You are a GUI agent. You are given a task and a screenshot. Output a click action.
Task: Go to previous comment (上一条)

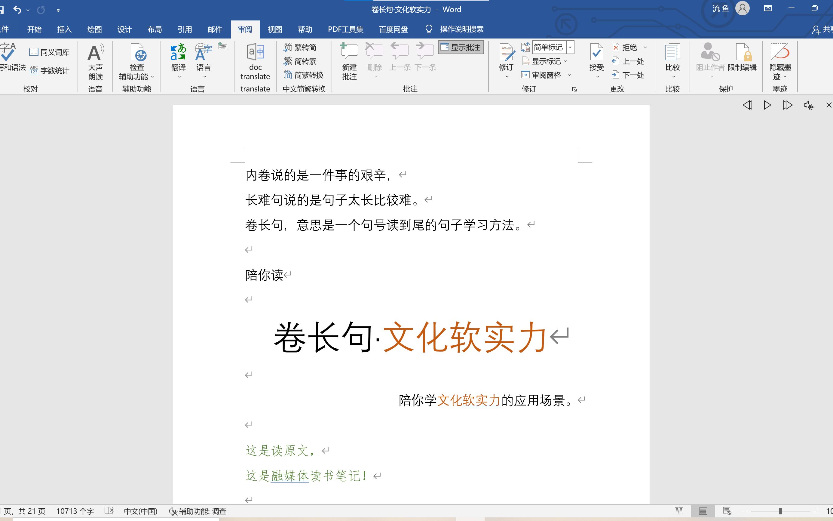click(x=400, y=57)
